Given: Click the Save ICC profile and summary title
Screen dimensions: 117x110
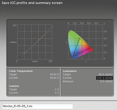Looking at the screenshot, I should point(32,3).
